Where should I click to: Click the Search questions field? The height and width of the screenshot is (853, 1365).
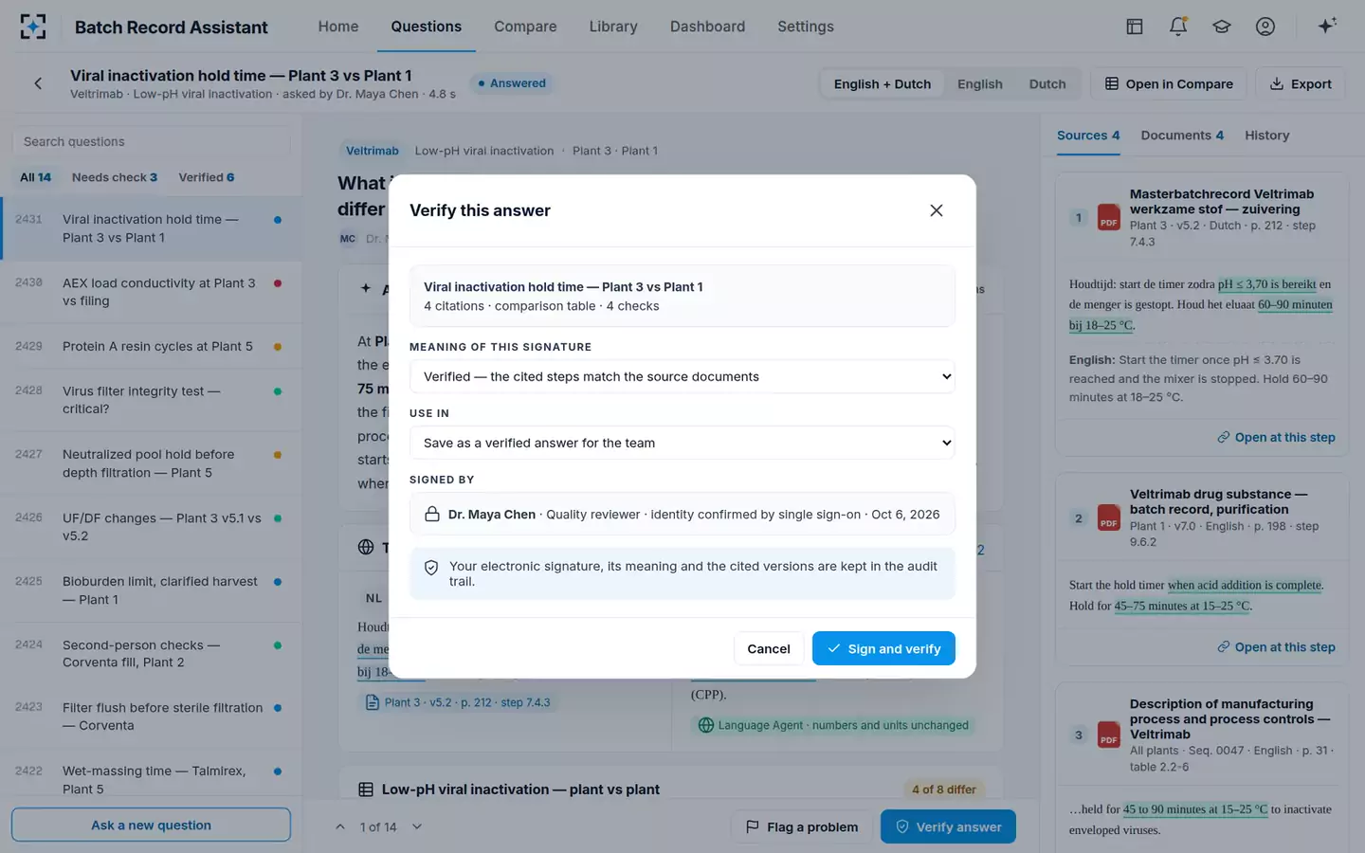(151, 141)
